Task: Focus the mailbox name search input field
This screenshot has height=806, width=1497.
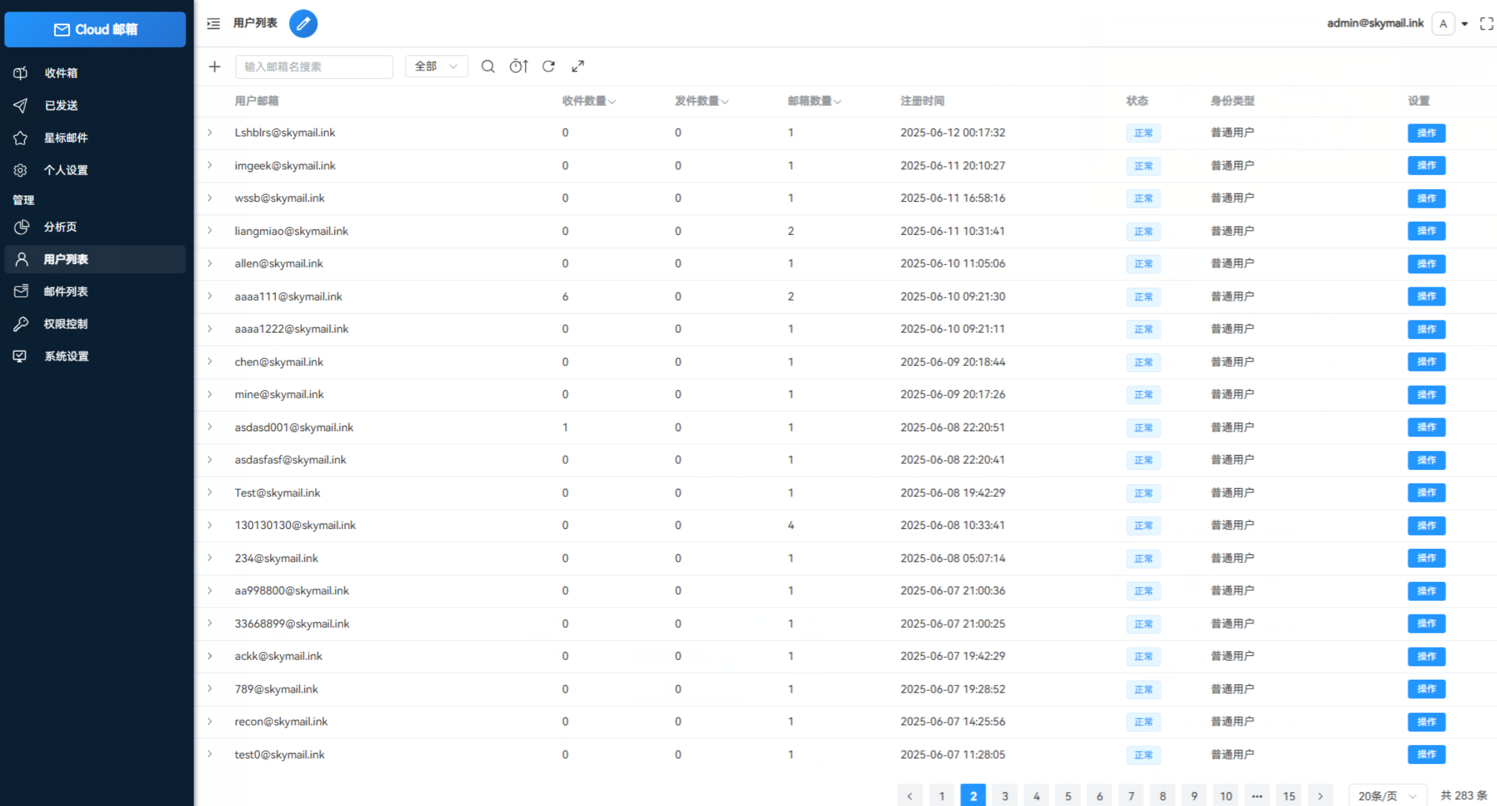Action: click(314, 67)
